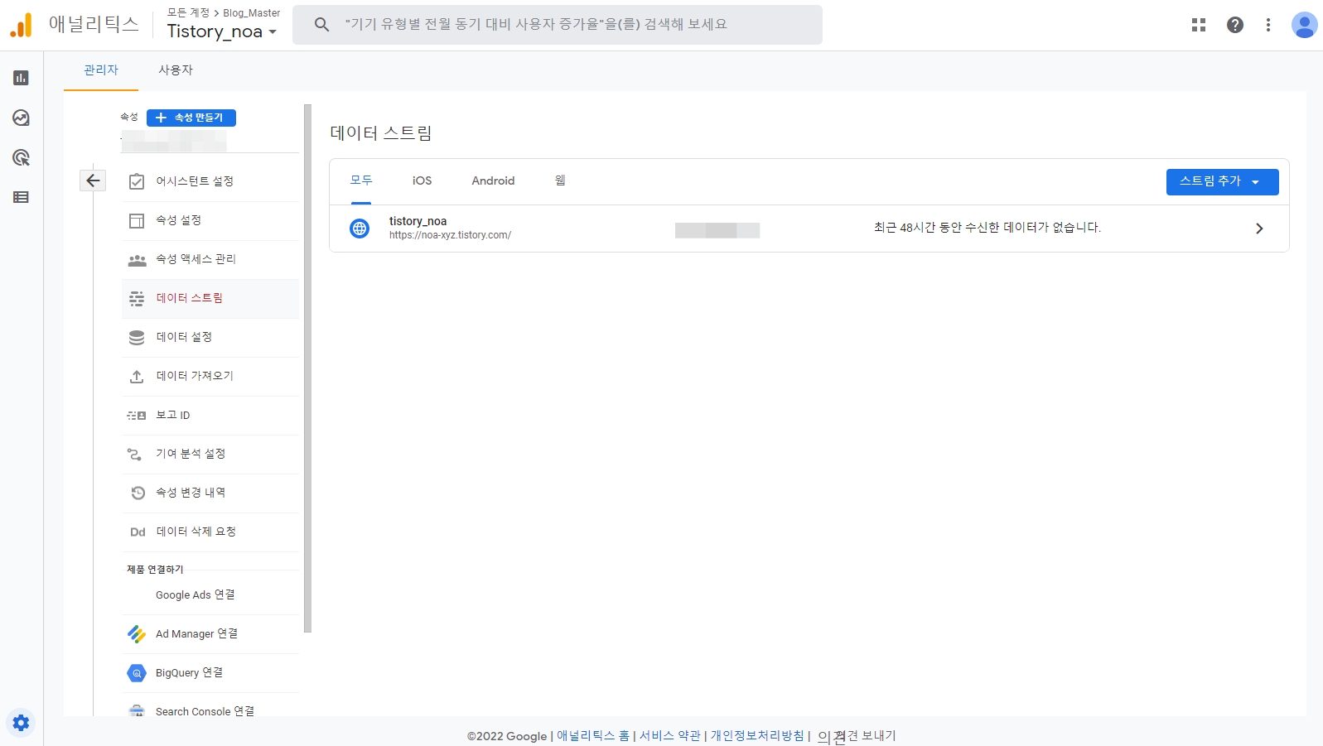Switch to the 관리자 tab
1323x746 pixels.
(x=101, y=70)
